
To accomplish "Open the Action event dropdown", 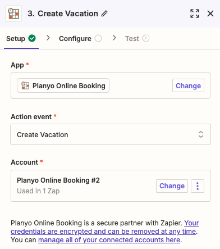I will click(111, 134).
